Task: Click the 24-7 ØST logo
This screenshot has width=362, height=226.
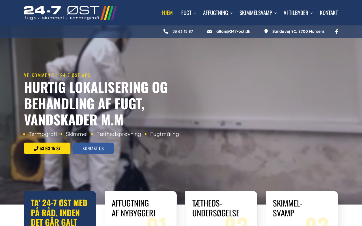Action: point(70,13)
